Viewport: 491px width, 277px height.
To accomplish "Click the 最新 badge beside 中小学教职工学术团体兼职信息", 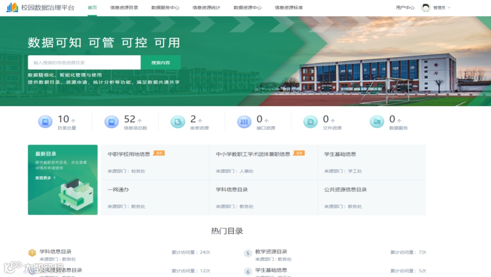I will point(299,153).
